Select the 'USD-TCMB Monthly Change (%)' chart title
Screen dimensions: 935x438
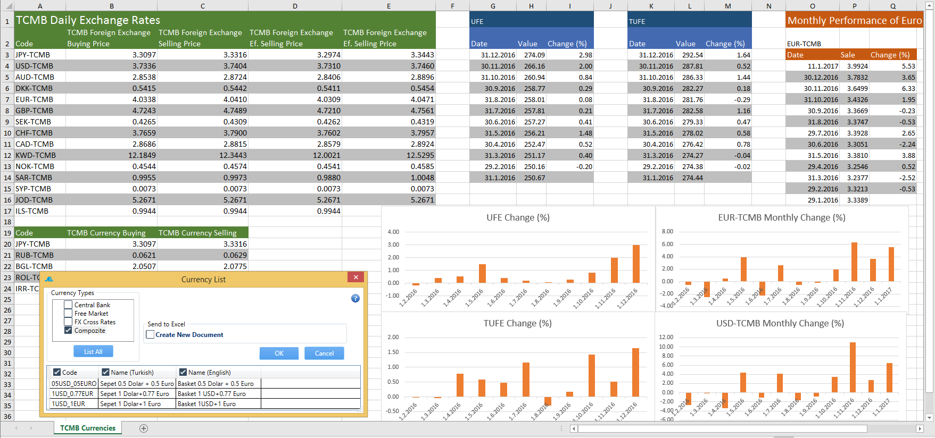click(x=780, y=323)
